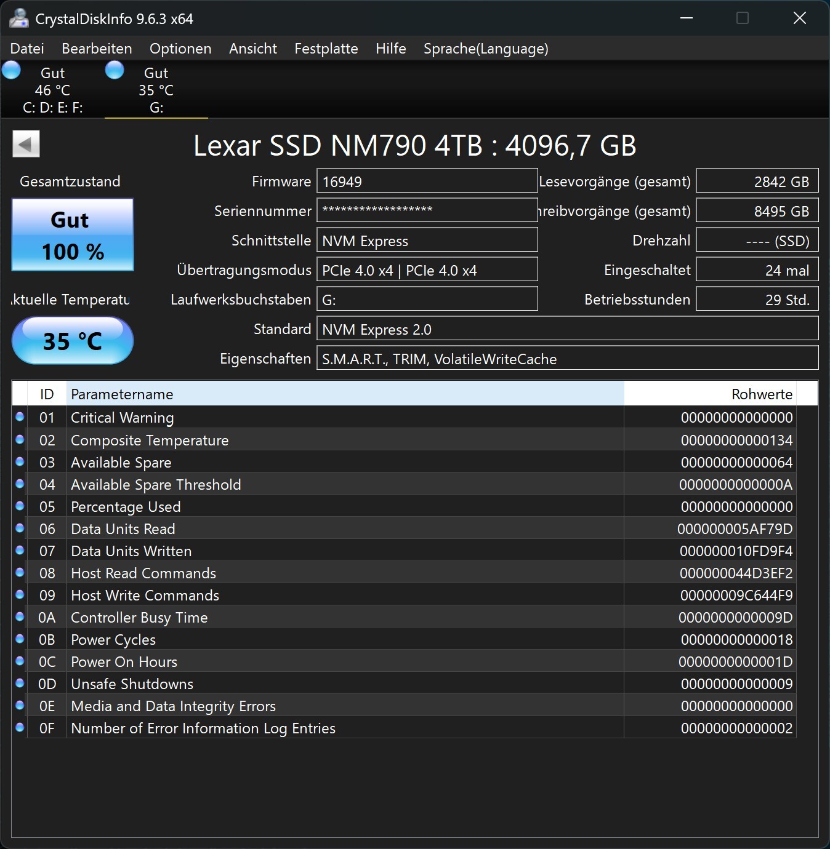Click the Rohwerte column header

(x=711, y=394)
